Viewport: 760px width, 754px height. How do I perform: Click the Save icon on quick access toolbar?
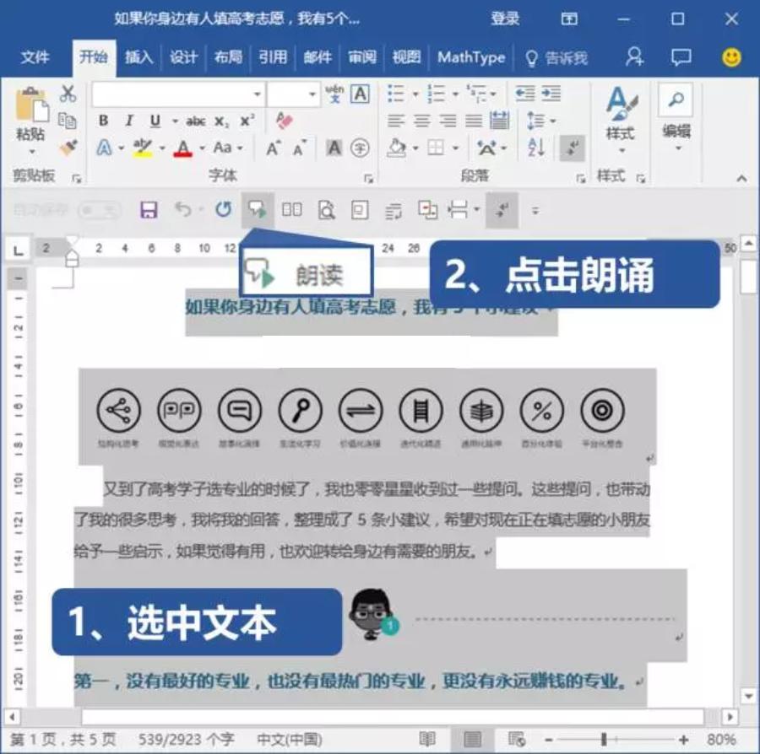pyautogui.click(x=150, y=209)
